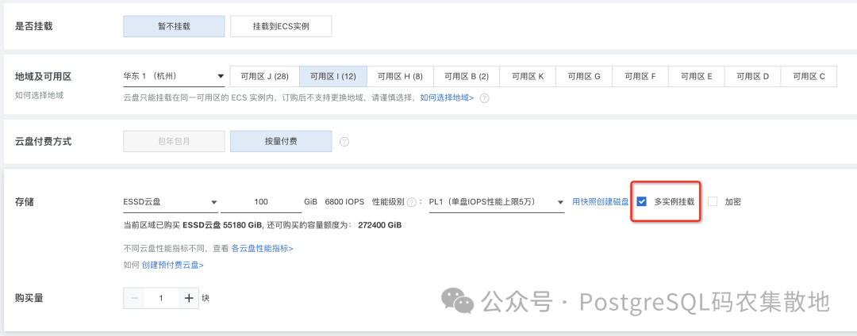
Task: Select availability zone 可用区 H (8)
Action: click(400, 76)
